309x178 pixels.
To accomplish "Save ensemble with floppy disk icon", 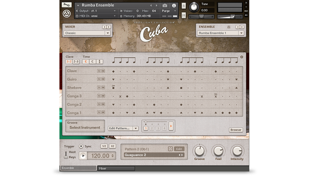I will click(228, 27).
